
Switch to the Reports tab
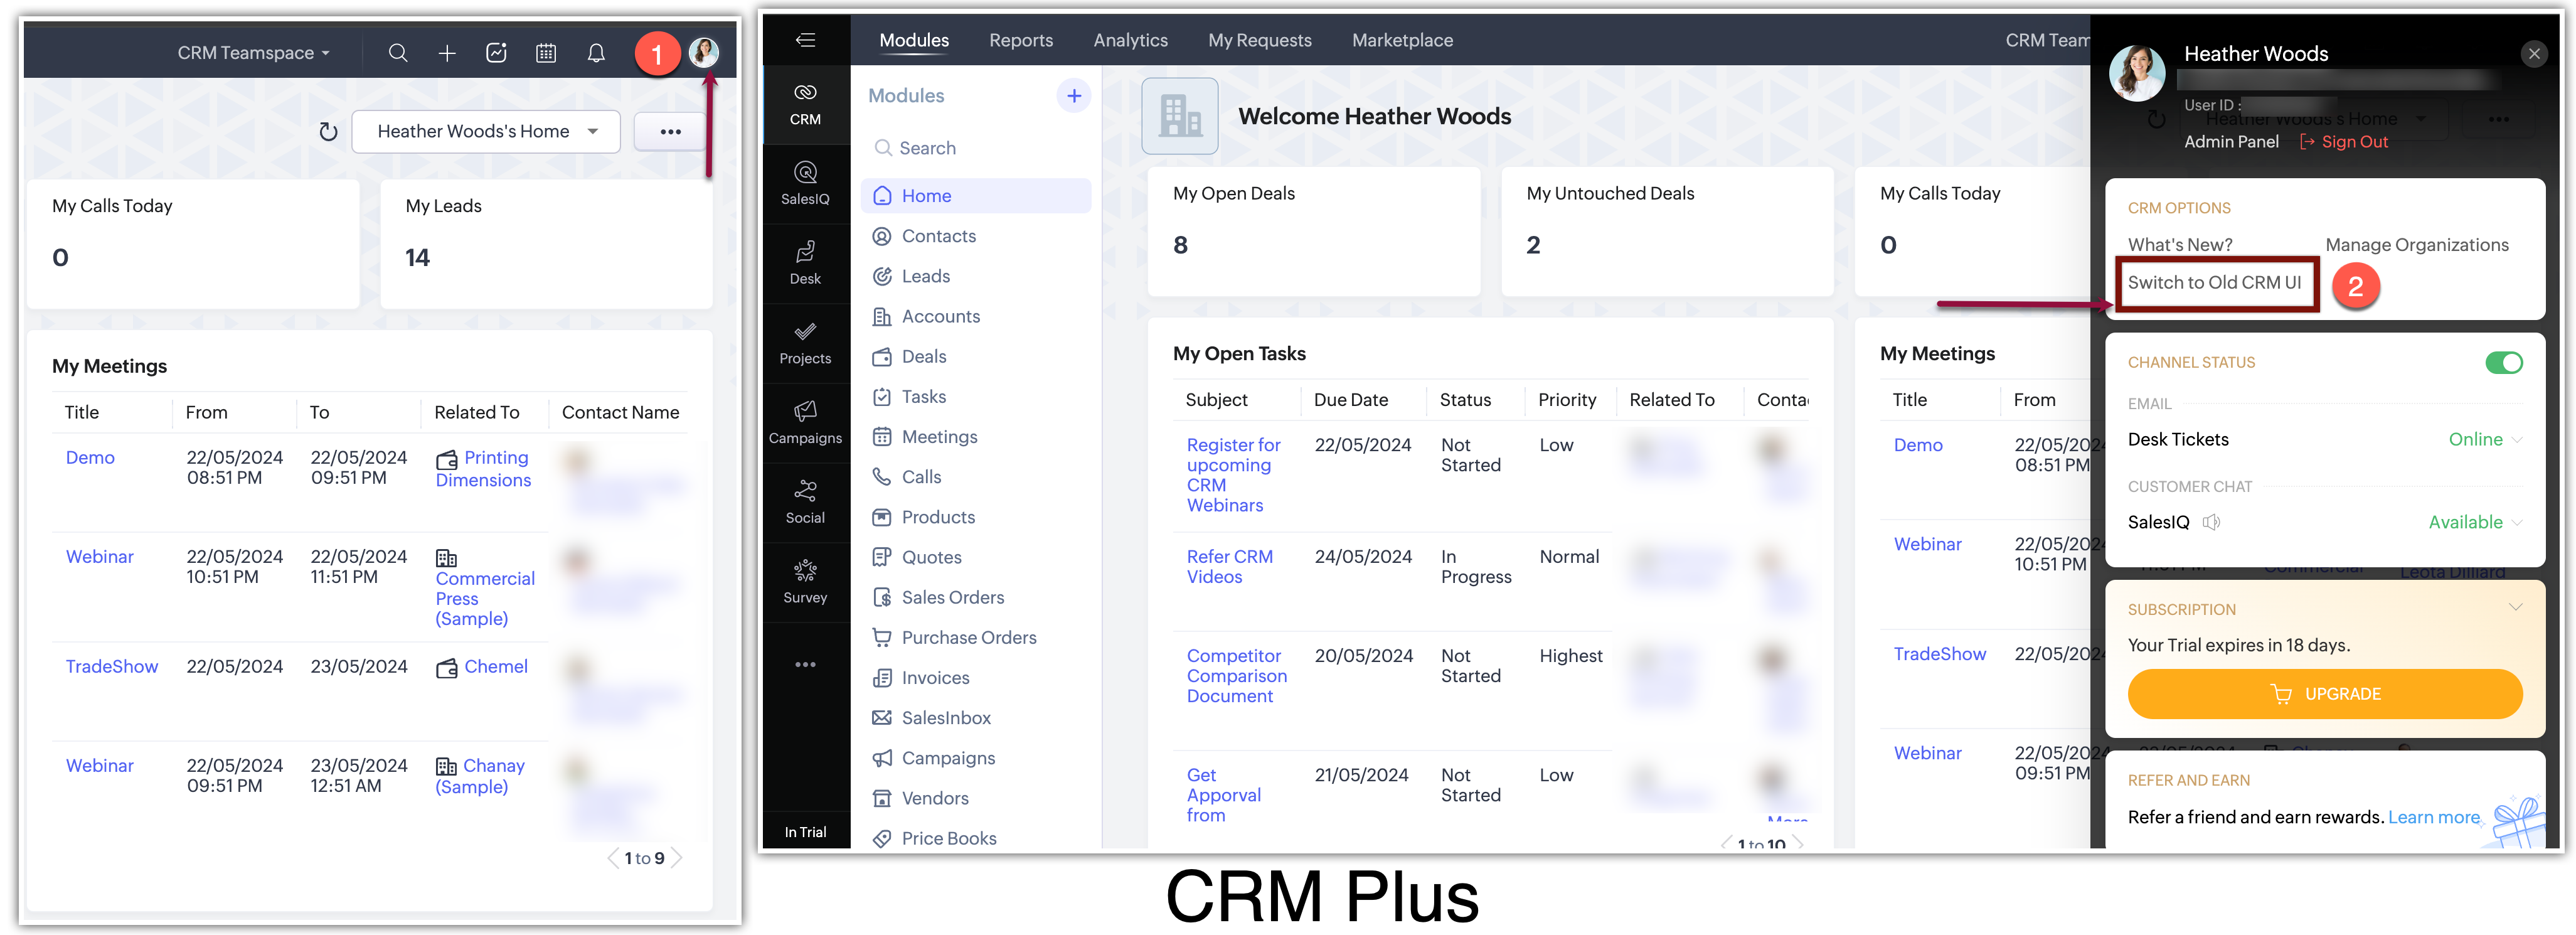coord(1021,40)
